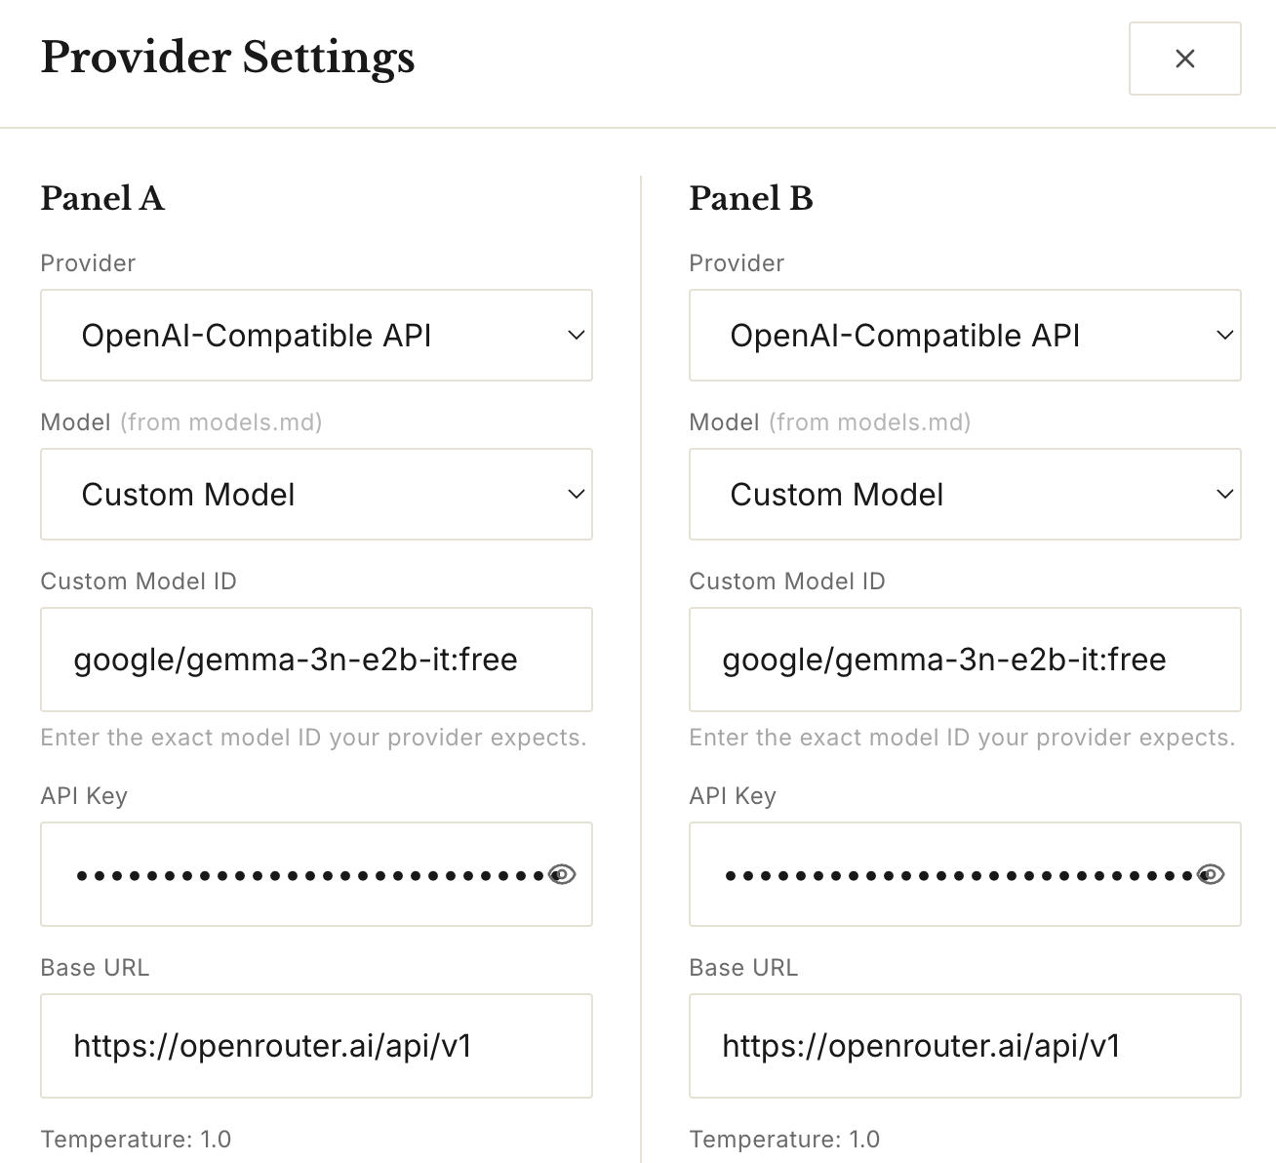Click the Panel A Temperature label
This screenshot has width=1276, height=1163.
(x=136, y=1140)
